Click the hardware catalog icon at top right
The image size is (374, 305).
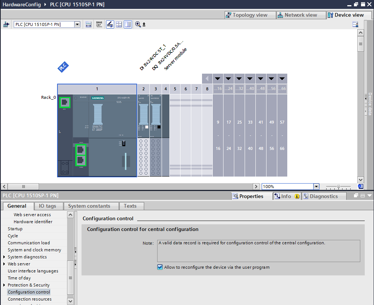pyautogui.click(x=355, y=24)
